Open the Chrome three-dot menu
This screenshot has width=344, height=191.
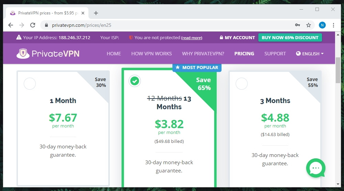(333, 25)
